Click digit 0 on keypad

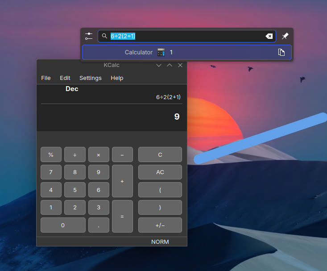[63, 225]
